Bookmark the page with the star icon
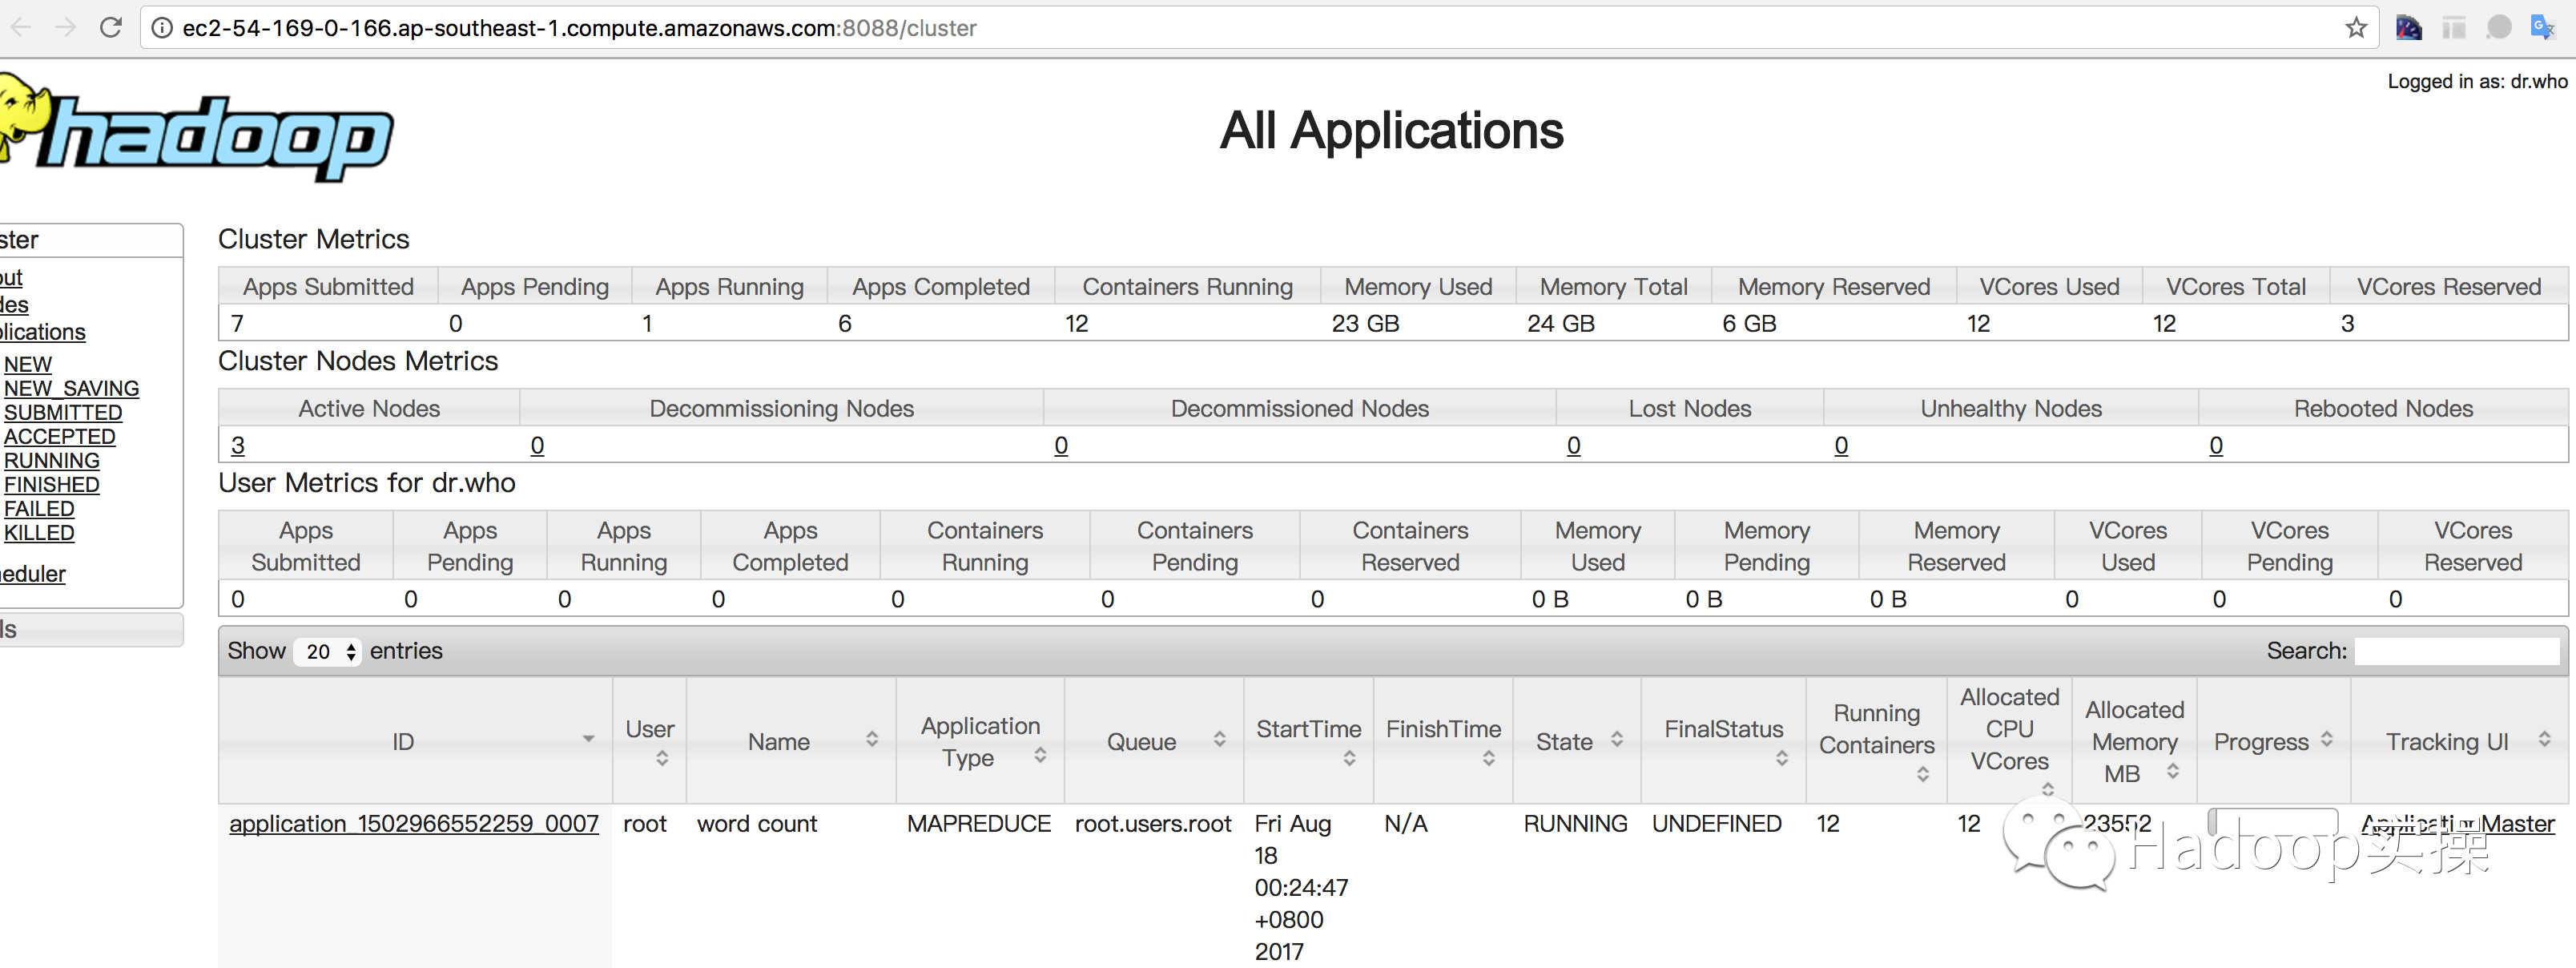The width and height of the screenshot is (2576, 968). (2356, 28)
